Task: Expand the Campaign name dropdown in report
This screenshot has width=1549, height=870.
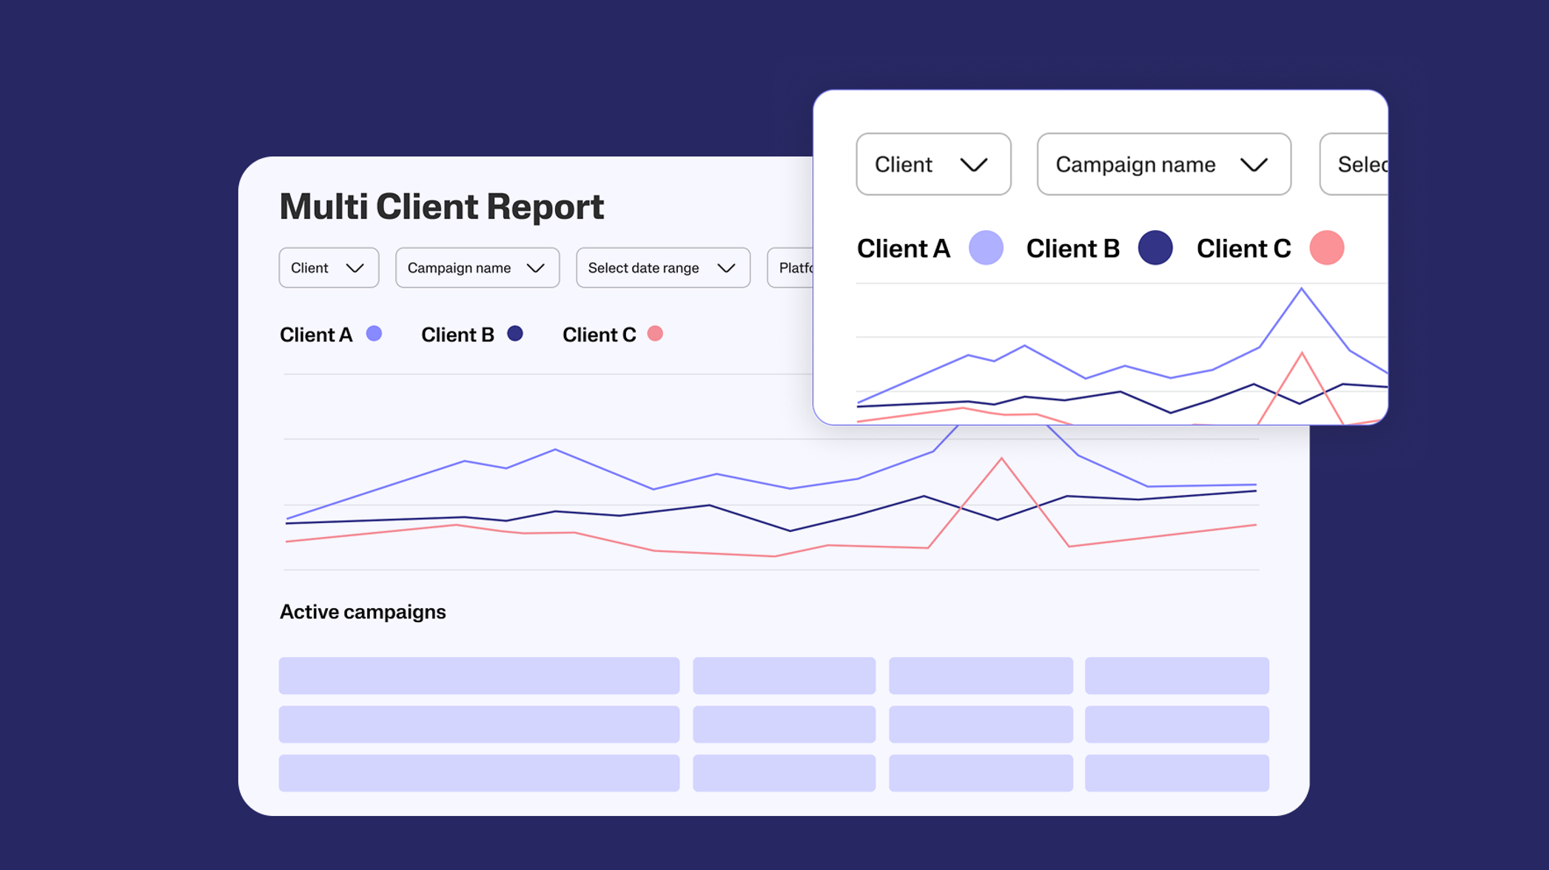Action: [477, 268]
